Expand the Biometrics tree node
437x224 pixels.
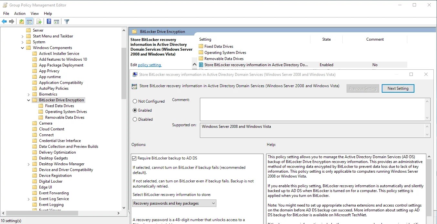[x=29, y=94]
